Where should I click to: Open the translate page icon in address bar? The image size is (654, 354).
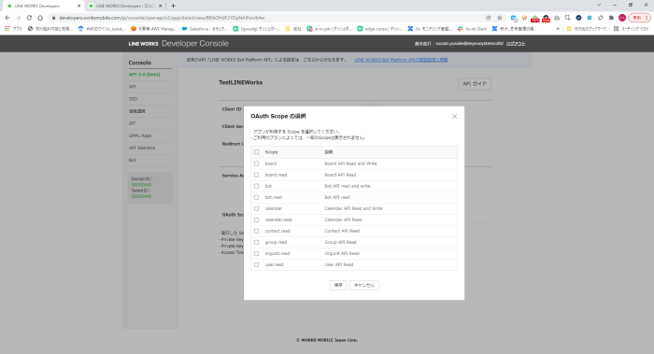click(489, 18)
